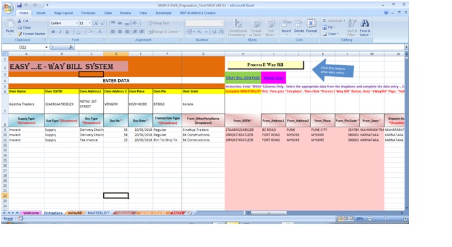Click the Insert cells icon
Screen dimensions: 452x247
tap(286, 27)
